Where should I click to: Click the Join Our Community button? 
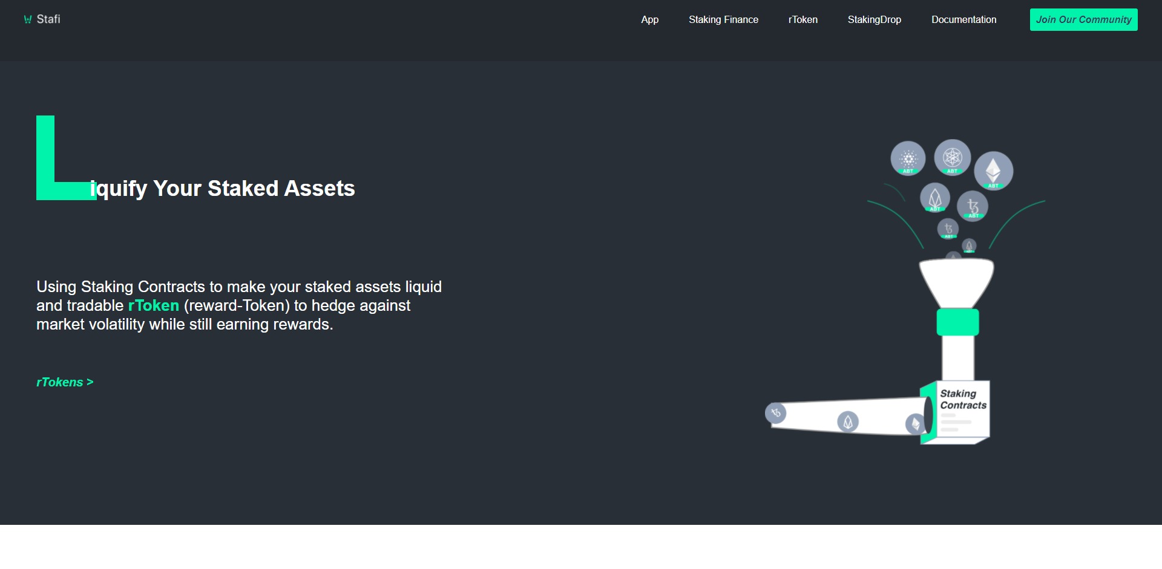click(1083, 19)
